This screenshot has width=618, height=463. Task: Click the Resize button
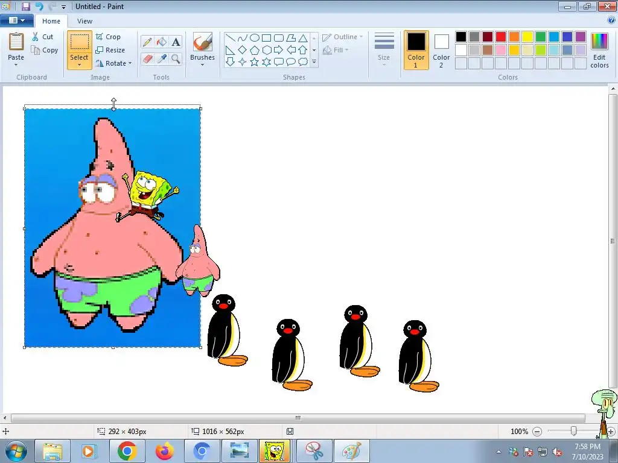pyautogui.click(x=110, y=50)
